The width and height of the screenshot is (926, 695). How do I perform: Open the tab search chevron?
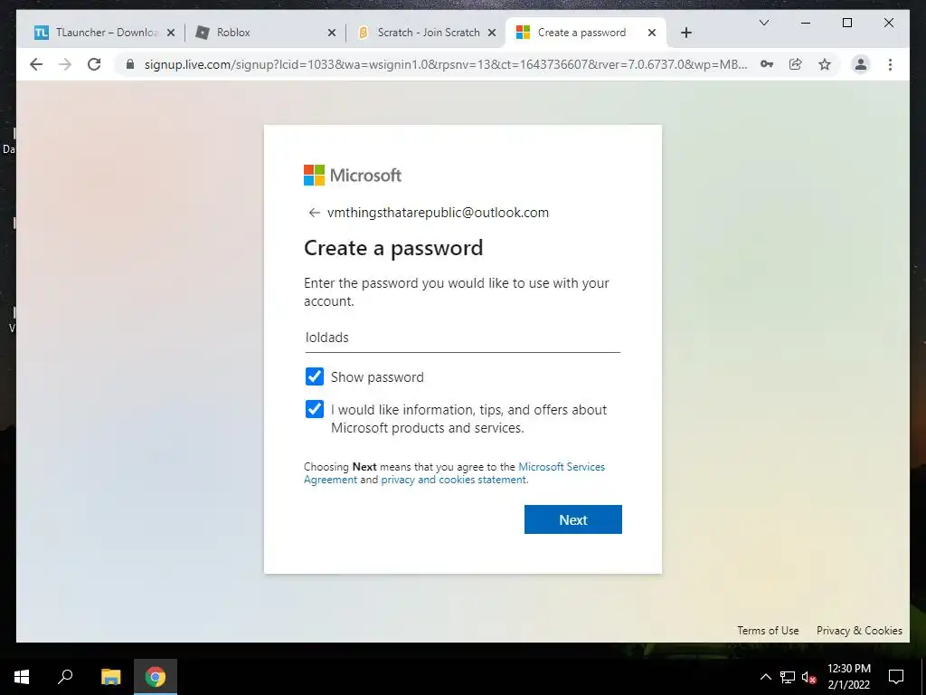(763, 23)
